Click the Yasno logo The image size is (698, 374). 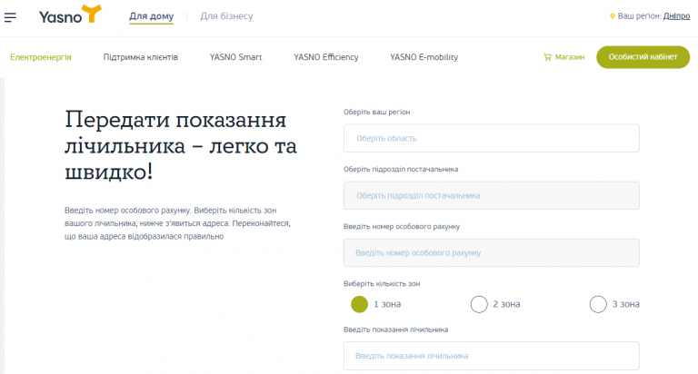70,15
